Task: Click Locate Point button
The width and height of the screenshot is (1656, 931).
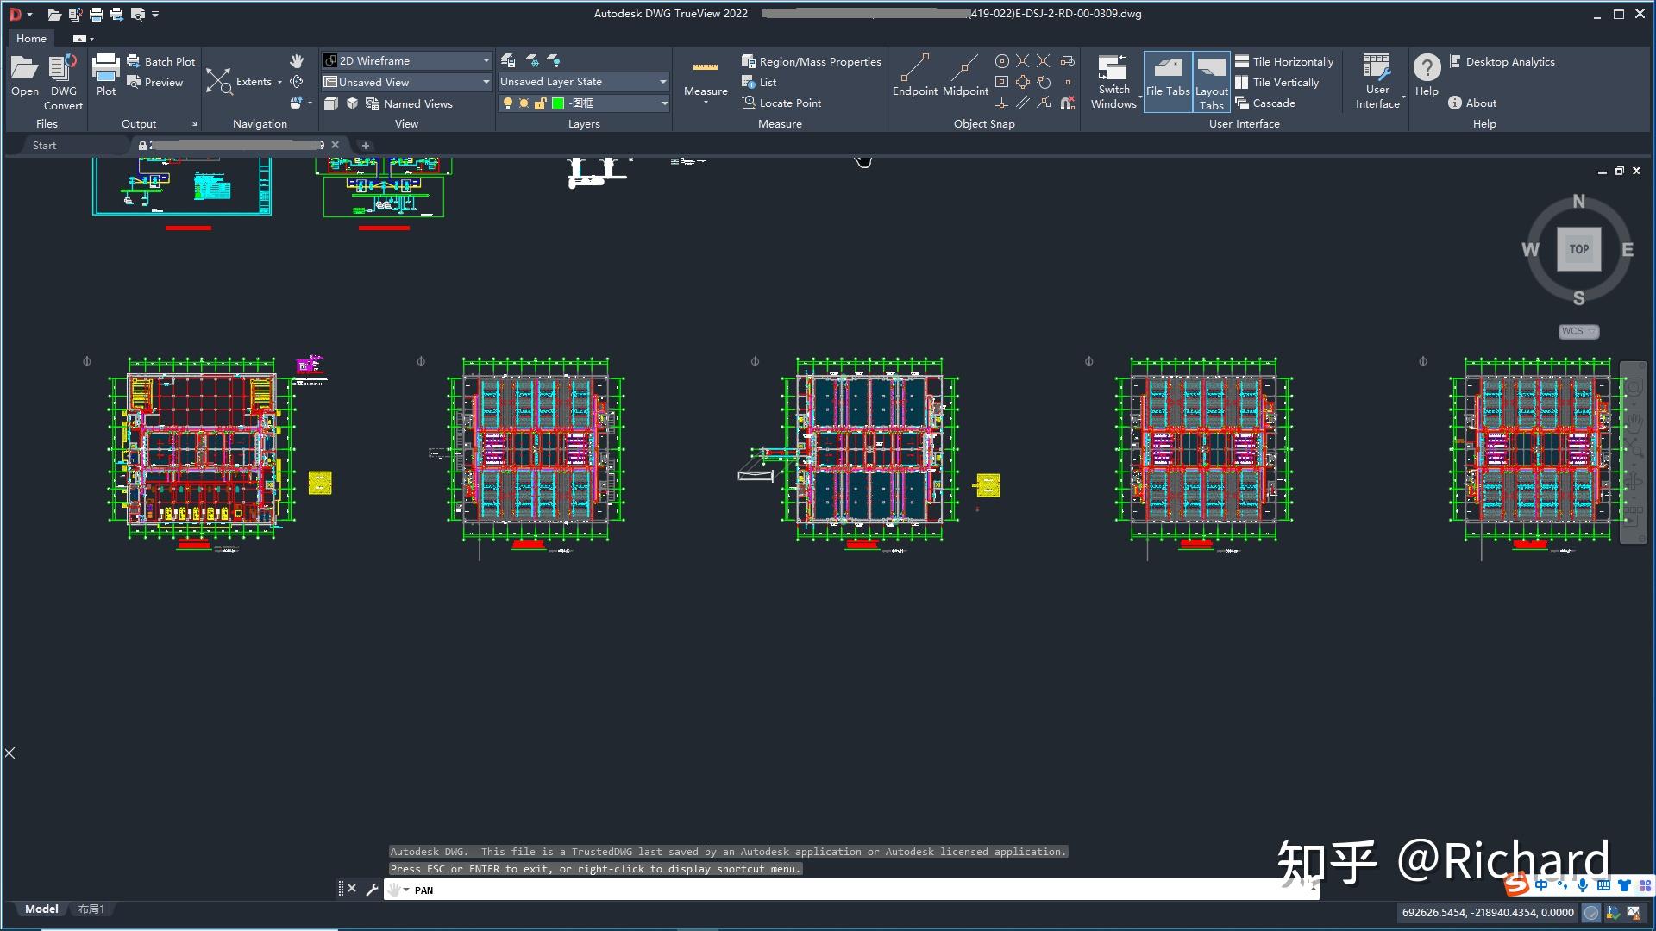Action: tap(781, 103)
